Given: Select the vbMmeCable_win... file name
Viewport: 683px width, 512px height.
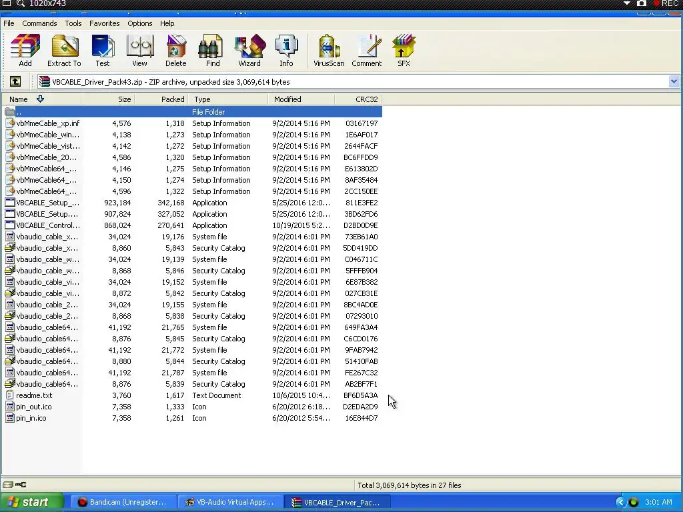Looking at the screenshot, I should tap(47, 135).
